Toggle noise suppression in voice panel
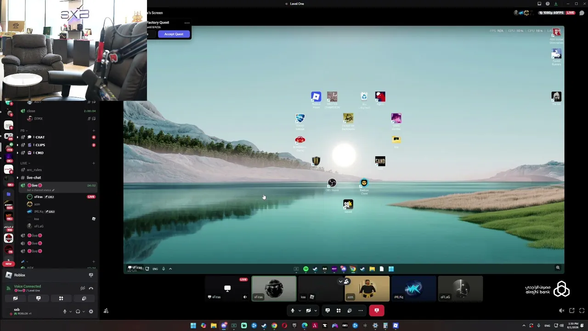This screenshot has width=588, height=331. pos(83,288)
